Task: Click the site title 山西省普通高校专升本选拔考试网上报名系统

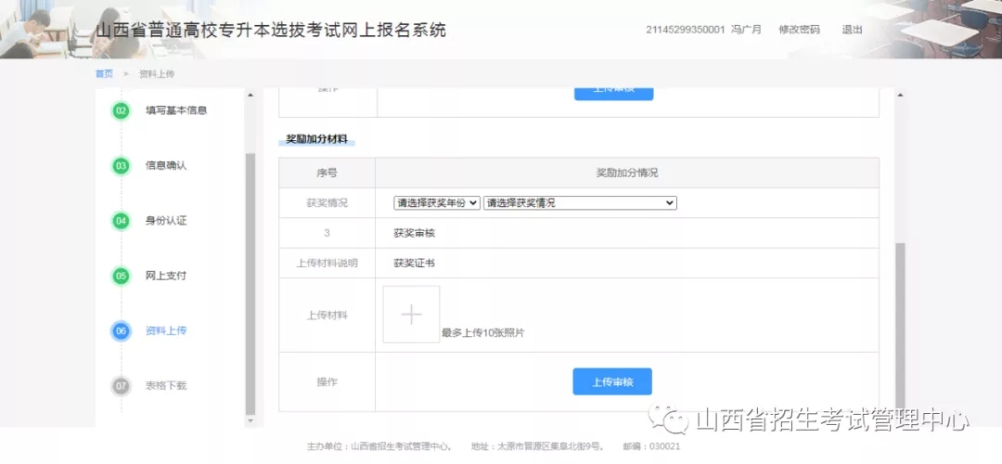Action: click(271, 30)
